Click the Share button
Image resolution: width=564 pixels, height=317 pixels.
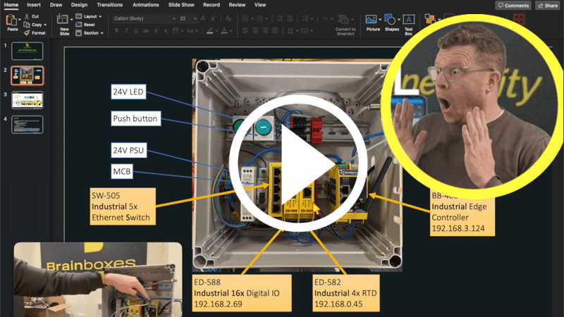point(548,5)
